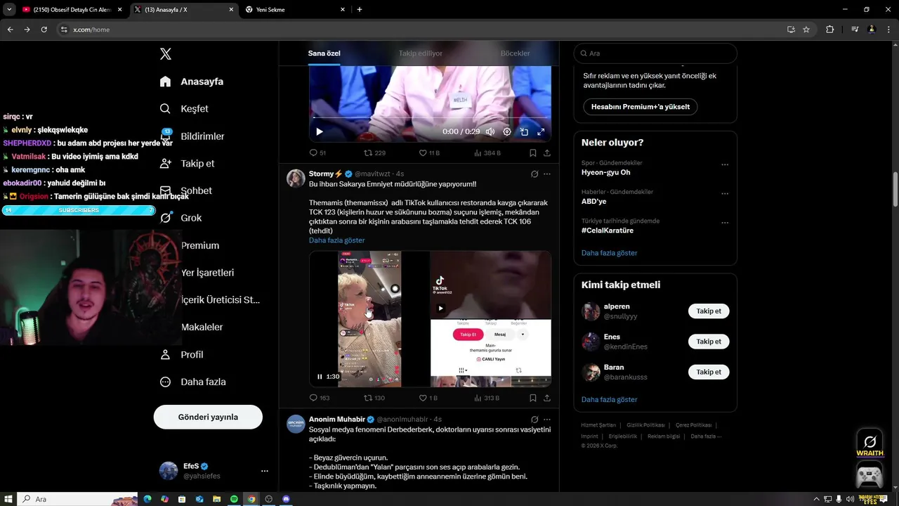Switch to Takip ediliyor tab

pos(420,53)
